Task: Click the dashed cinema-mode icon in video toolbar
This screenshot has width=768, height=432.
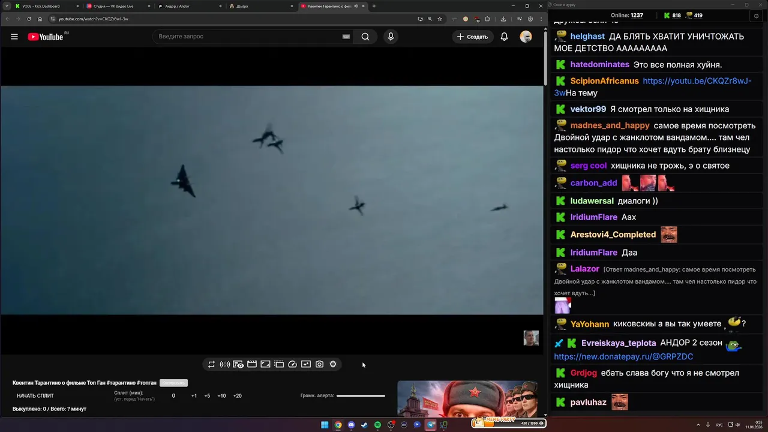Action: coord(279,364)
